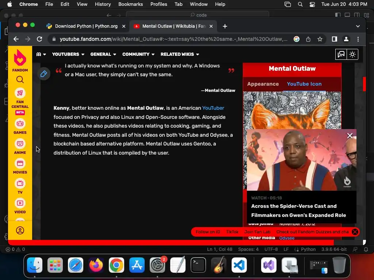
Task: Play the Spider-Verse cast video thumbnail
Action: point(301,160)
